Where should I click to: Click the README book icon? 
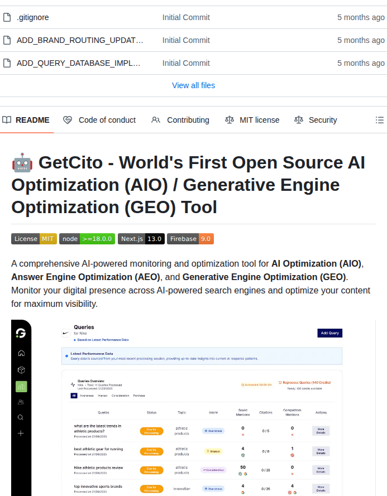(7, 120)
